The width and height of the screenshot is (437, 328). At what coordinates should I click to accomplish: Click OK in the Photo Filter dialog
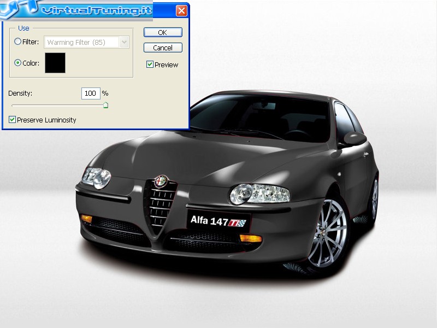[x=163, y=32]
